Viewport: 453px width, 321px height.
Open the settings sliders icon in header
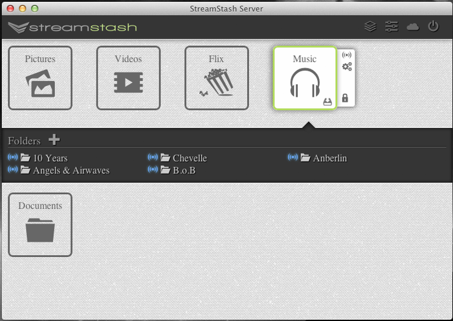(392, 27)
